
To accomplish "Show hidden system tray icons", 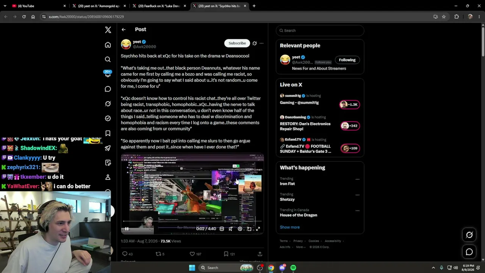I will (x=433, y=268).
